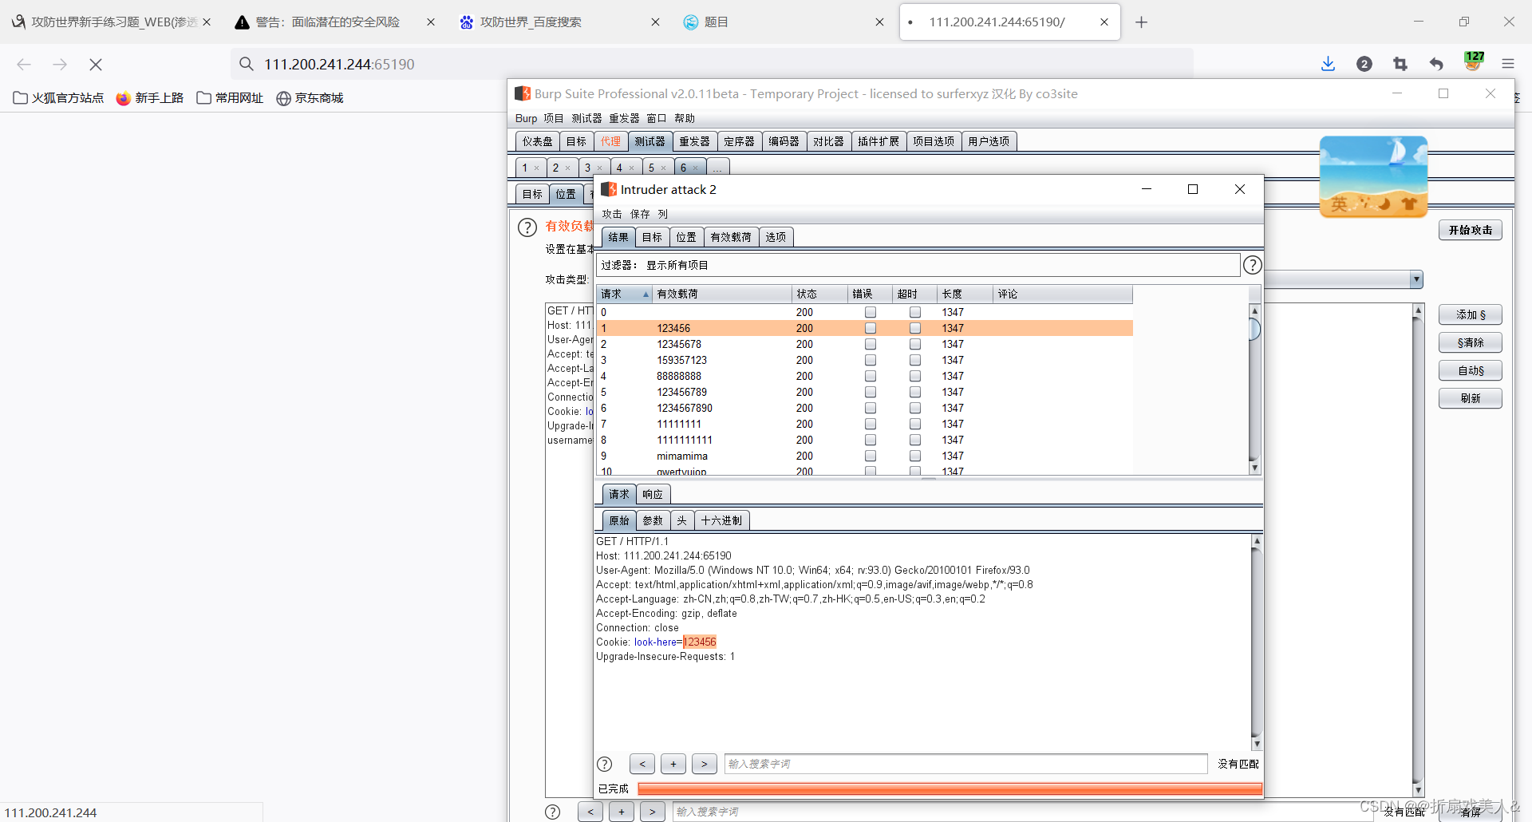Open 新手上路 Firefox bookmark
The width and height of the screenshot is (1532, 822).
pyautogui.click(x=150, y=98)
